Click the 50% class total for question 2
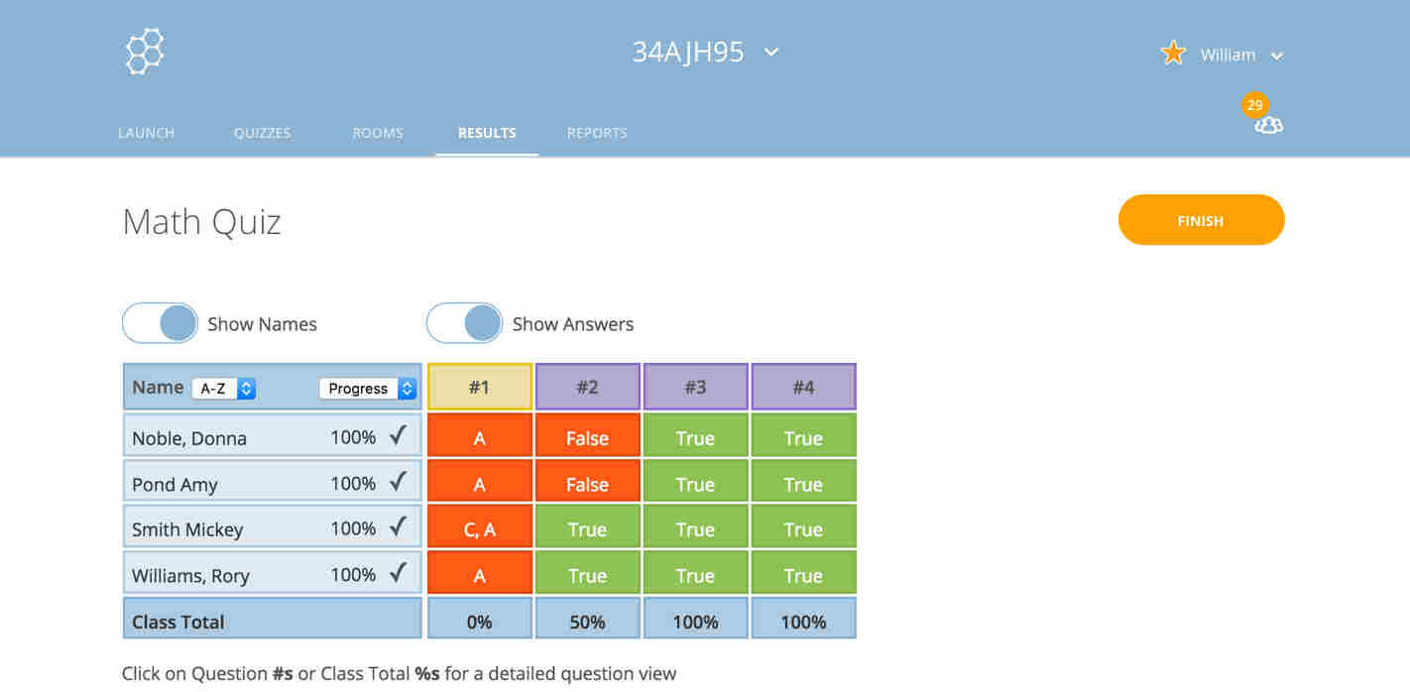 click(587, 622)
